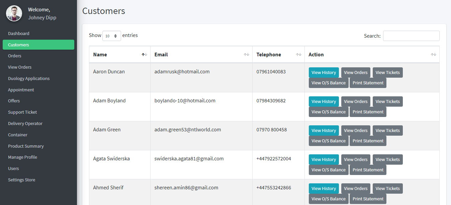The width and height of the screenshot is (451, 205).
Task: Click telephone 07970 800458
Action: coord(272,130)
